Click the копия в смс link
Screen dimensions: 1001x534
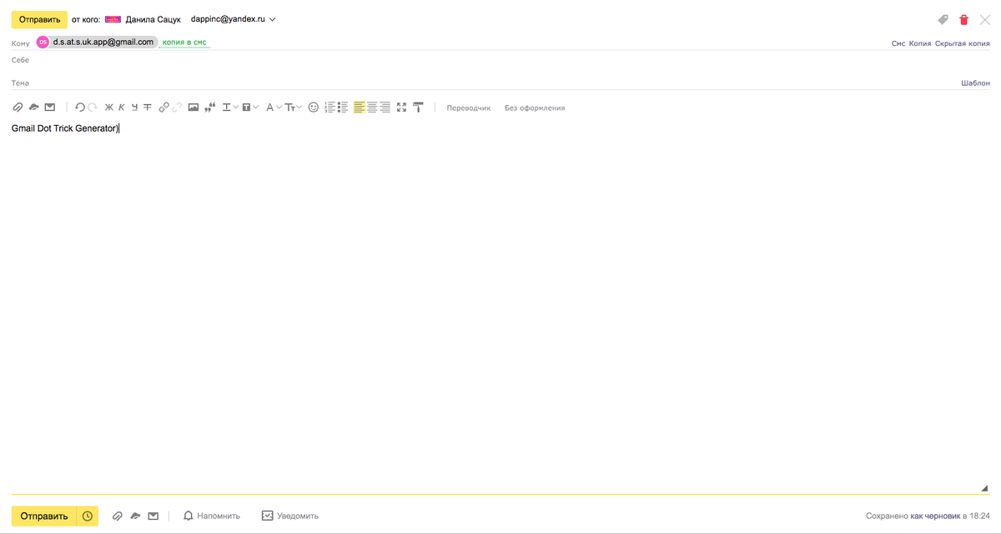184,42
